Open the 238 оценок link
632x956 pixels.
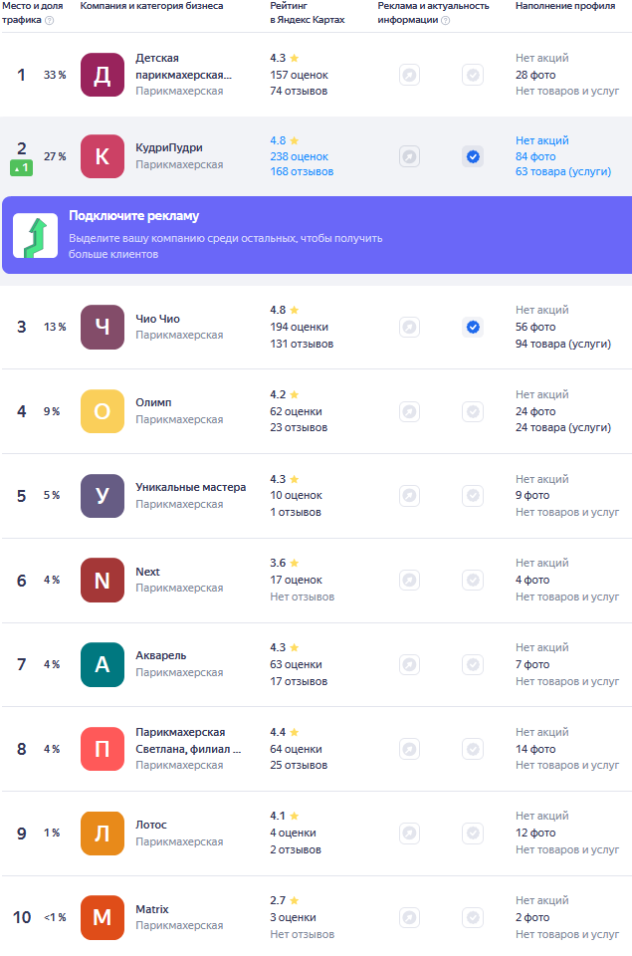click(x=300, y=156)
